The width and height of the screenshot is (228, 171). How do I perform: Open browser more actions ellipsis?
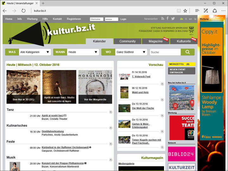(x=223, y=11)
